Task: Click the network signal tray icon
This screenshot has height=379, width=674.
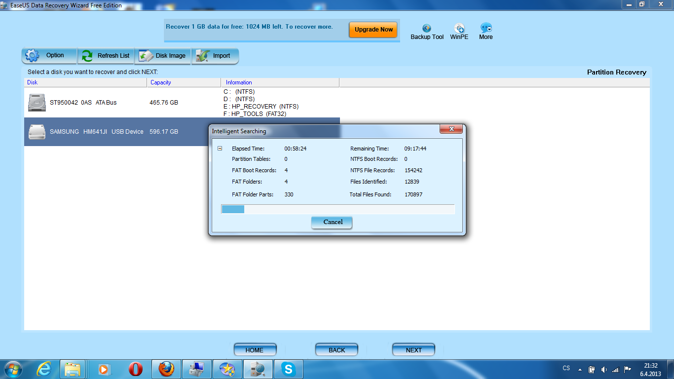Action: pyautogui.click(x=615, y=369)
